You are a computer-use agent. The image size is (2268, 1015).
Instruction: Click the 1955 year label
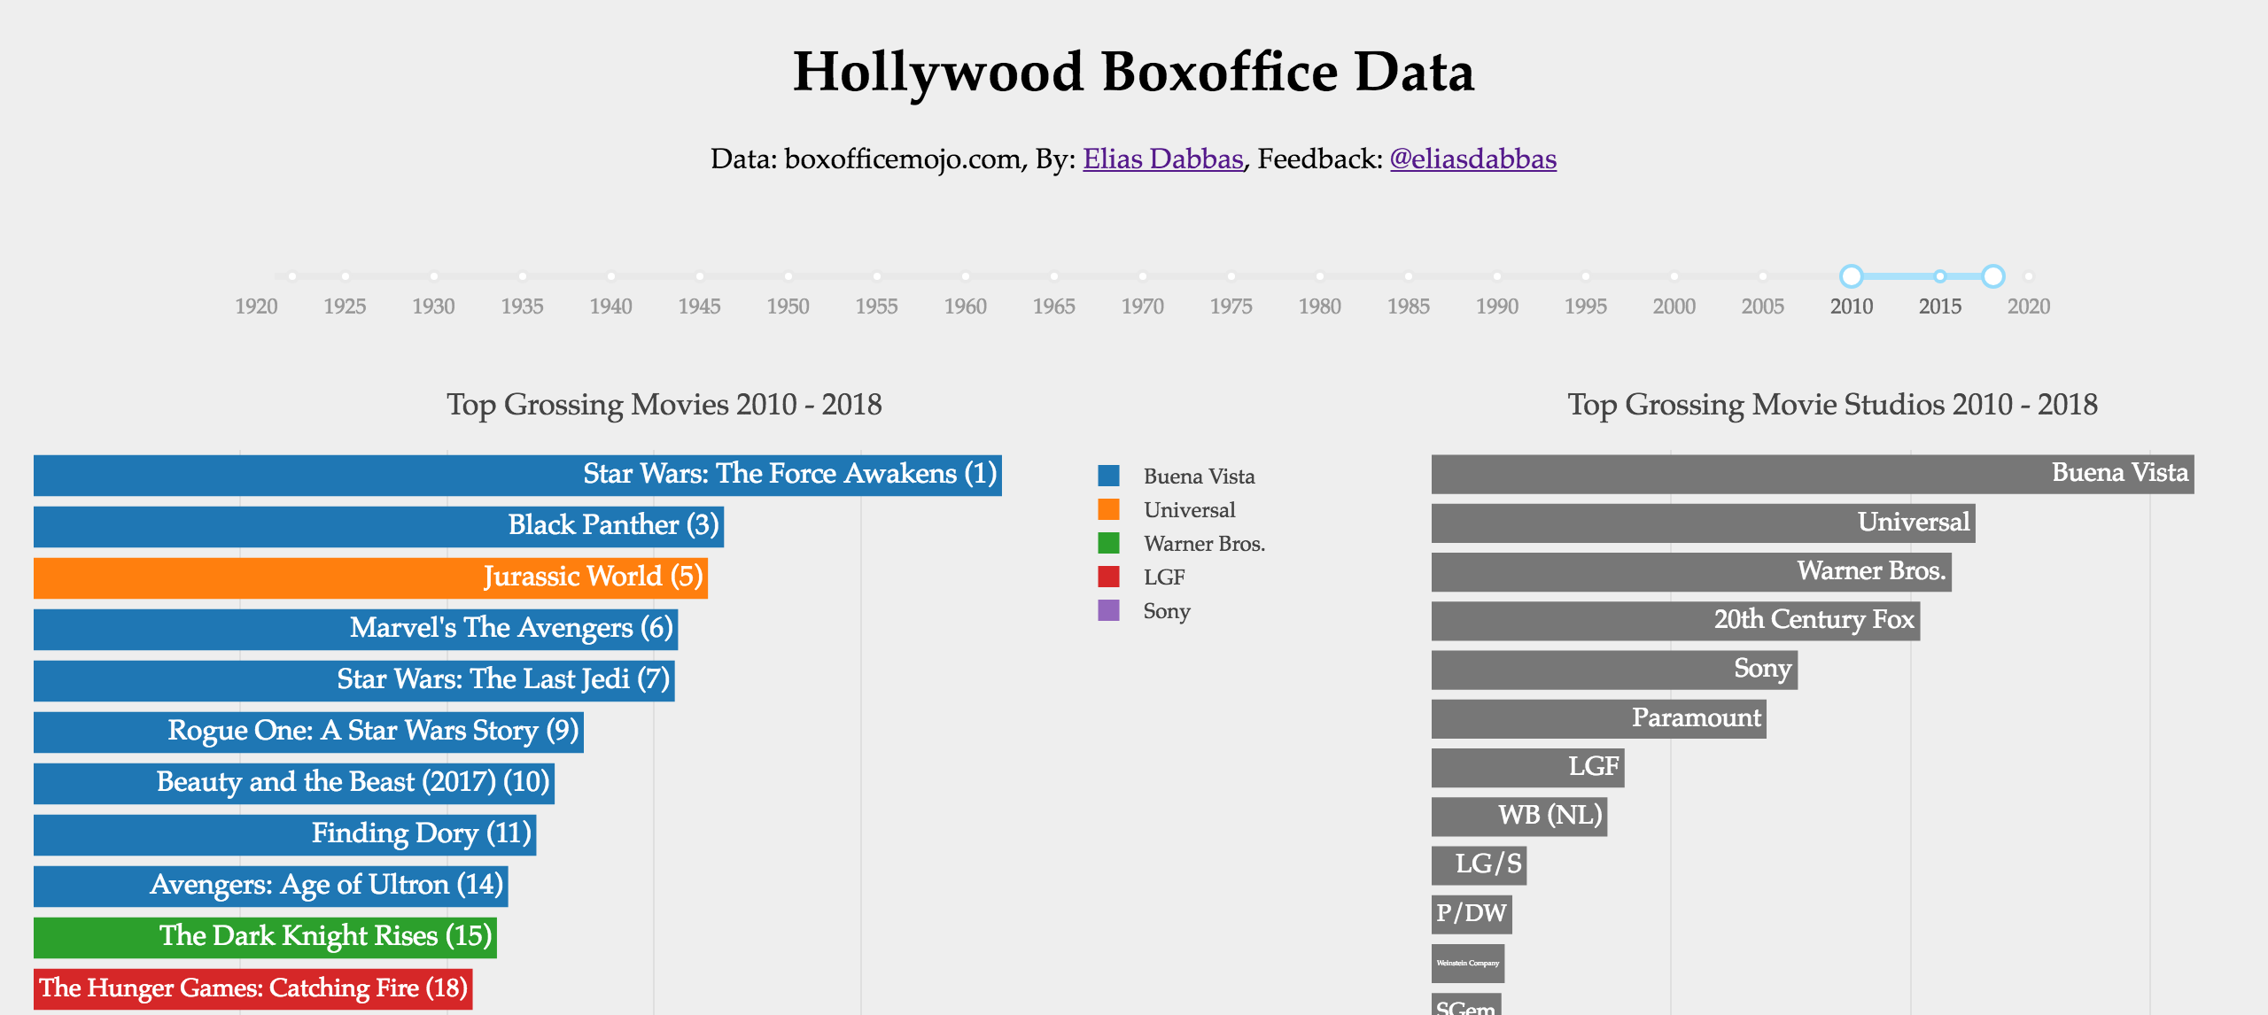pyautogui.click(x=876, y=306)
